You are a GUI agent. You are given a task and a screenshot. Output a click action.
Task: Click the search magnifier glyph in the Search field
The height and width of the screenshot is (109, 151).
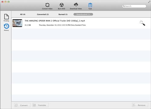pyautogui.click(x=124, y=6)
